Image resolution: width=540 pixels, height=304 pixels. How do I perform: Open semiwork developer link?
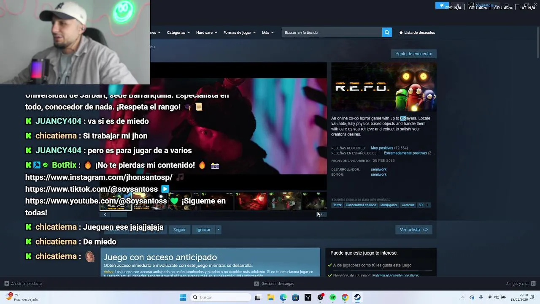click(x=378, y=169)
